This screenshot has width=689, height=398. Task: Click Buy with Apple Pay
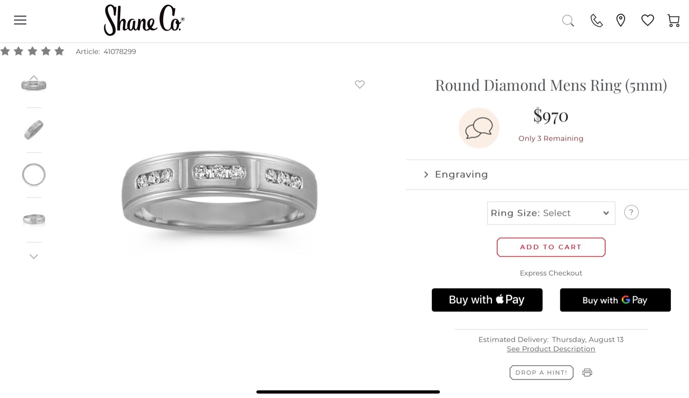click(487, 300)
